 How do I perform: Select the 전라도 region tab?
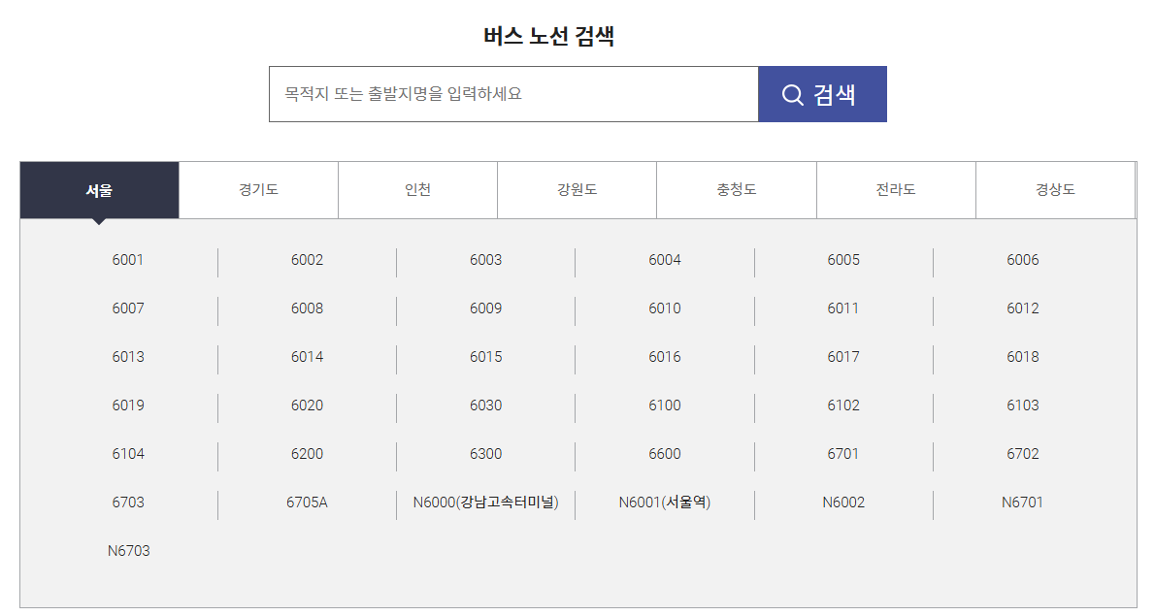coord(896,189)
